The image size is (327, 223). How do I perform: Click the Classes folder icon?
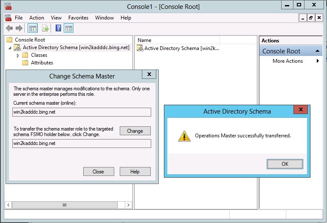pos(25,55)
